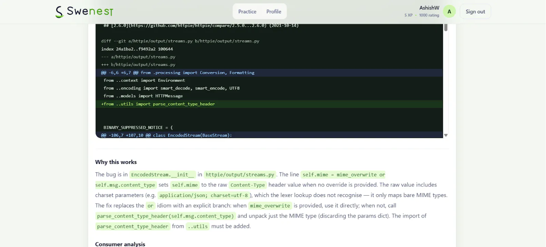Open the Profile tab

tap(274, 12)
